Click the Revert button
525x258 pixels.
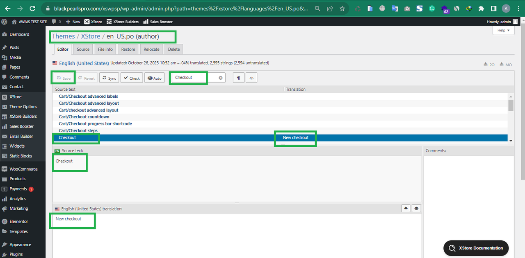coord(86,78)
